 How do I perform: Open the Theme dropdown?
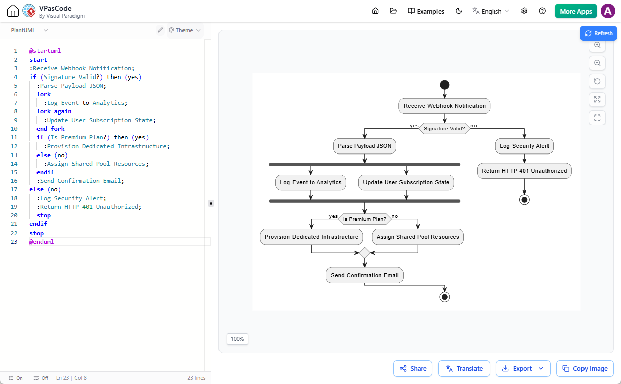pyautogui.click(x=185, y=30)
